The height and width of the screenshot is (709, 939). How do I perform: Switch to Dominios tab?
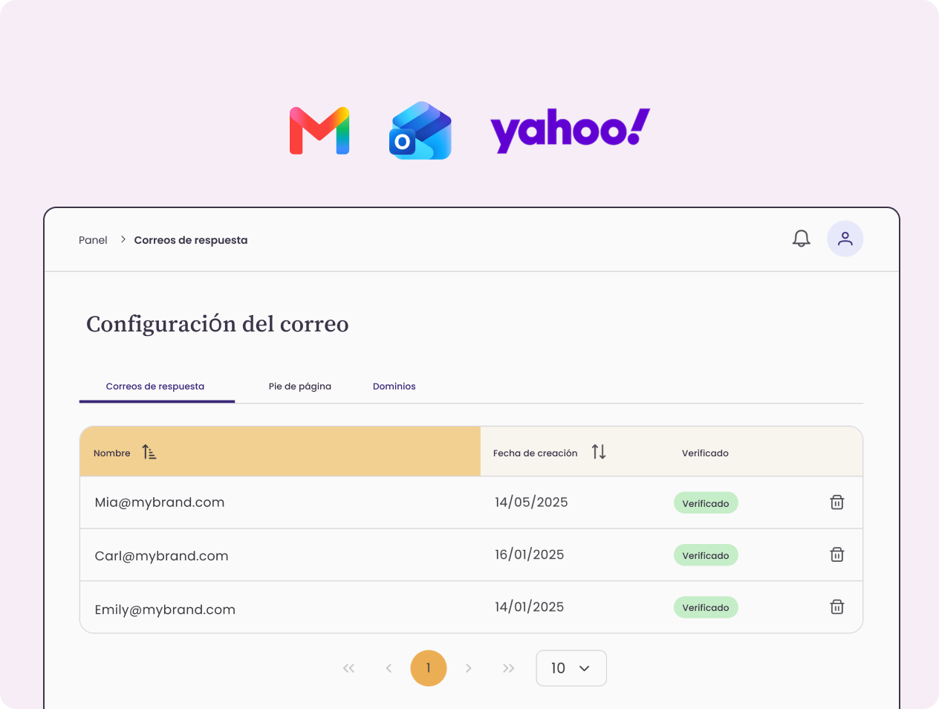coord(394,386)
